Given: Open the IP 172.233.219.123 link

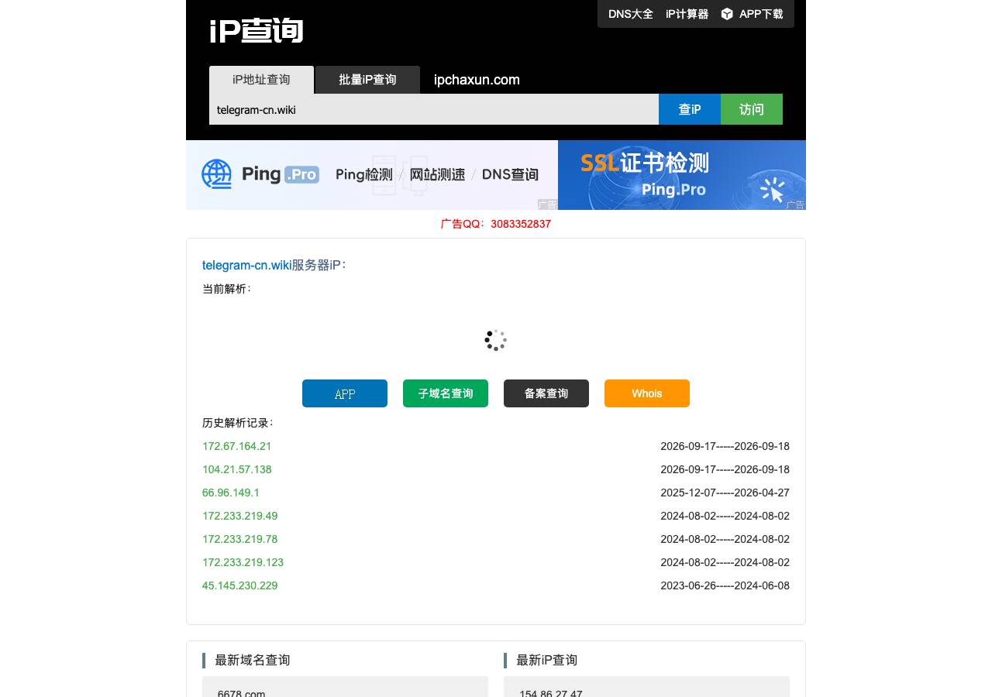Looking at the screenshot, I should (243, 562).
